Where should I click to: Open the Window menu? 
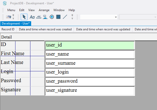[59, 10]
